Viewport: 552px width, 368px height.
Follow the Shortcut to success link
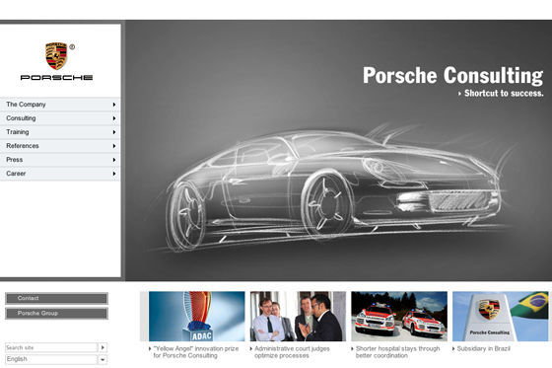point(501,93)
